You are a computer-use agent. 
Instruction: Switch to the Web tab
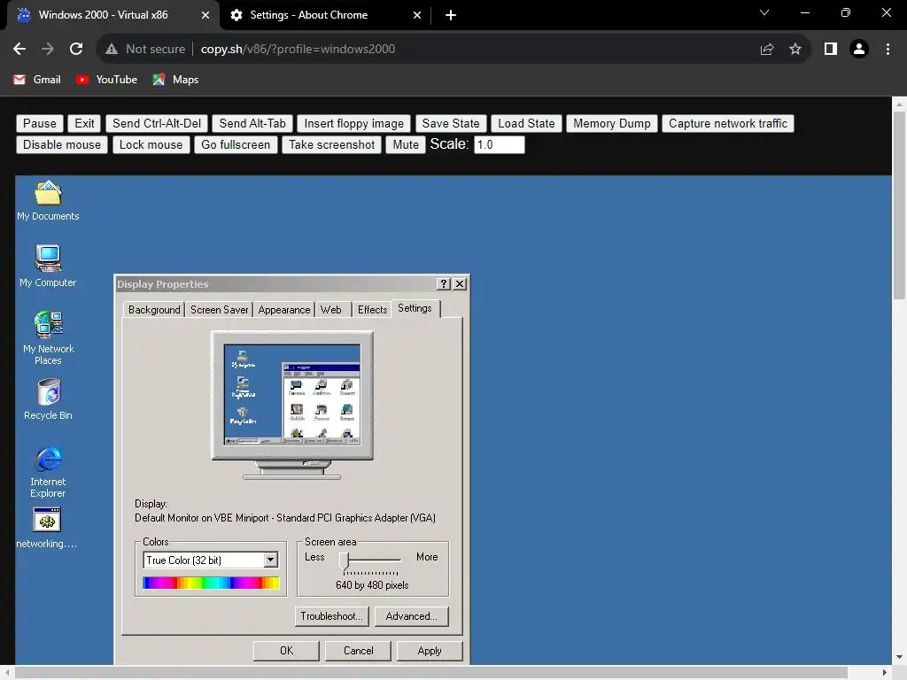point(331,310)
